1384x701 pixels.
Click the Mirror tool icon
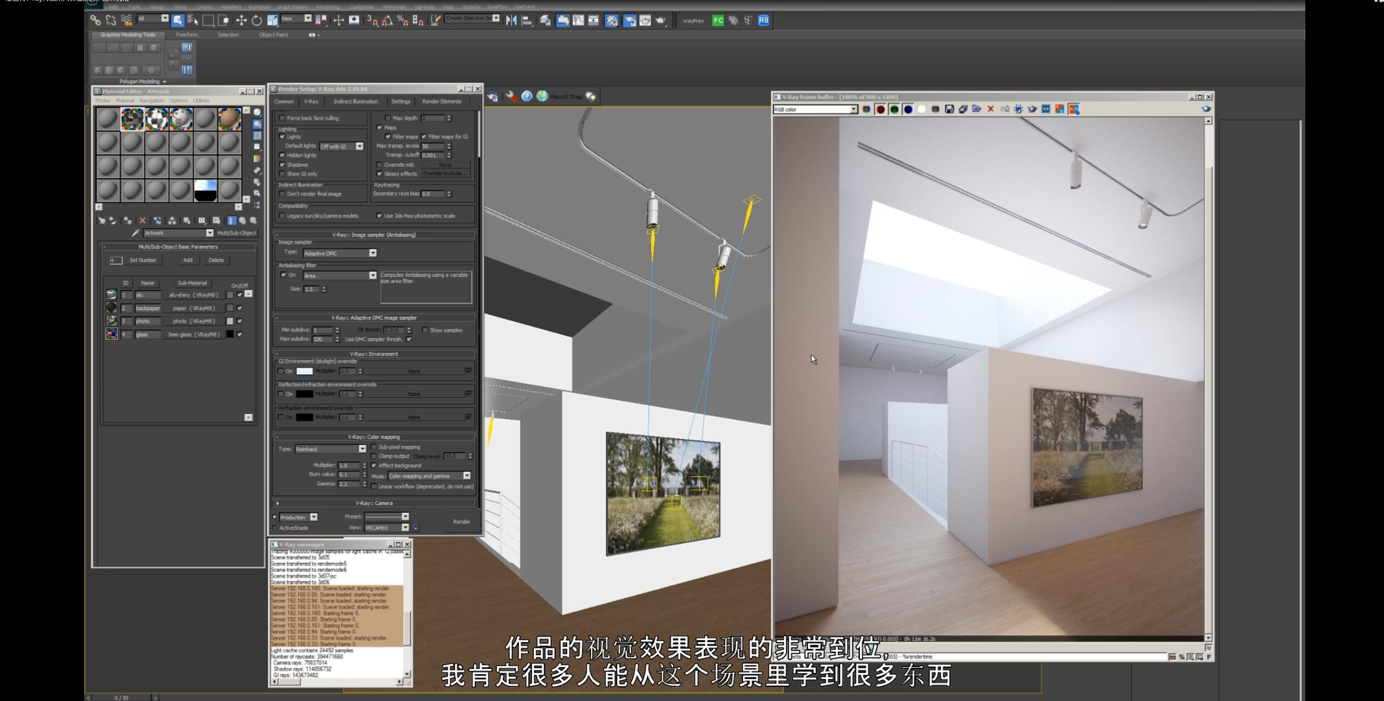pyautogui.click(x=511, y=21)
